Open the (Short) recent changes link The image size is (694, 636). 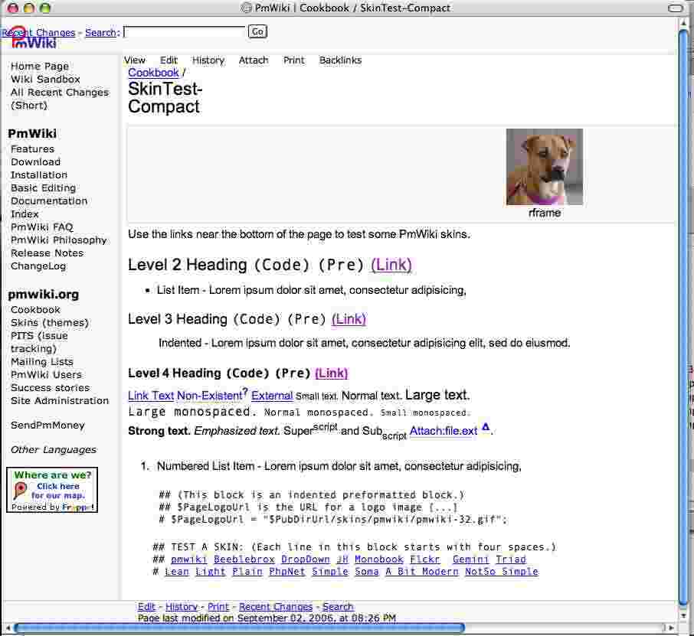pyautogui.click(x=29, y=106)
